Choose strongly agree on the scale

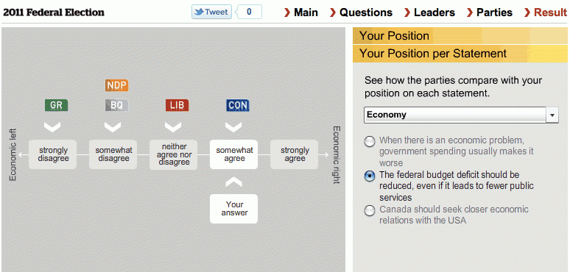(x=294, y=154)
